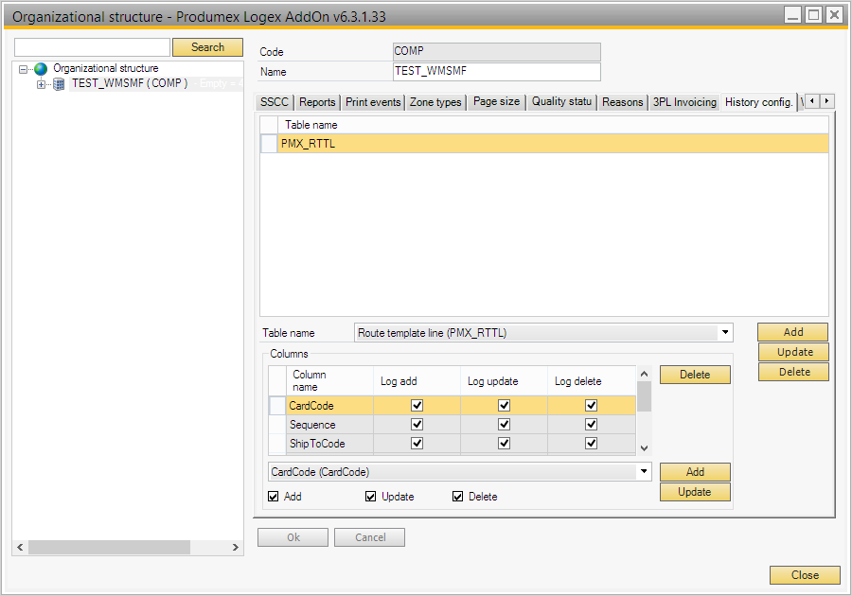Click the tree panel scroll right arrow

tap(236, 548)
